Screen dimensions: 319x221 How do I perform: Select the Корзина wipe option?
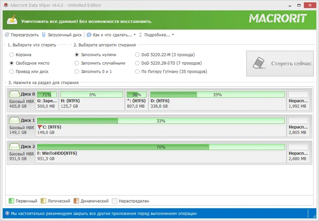[12, 55]
